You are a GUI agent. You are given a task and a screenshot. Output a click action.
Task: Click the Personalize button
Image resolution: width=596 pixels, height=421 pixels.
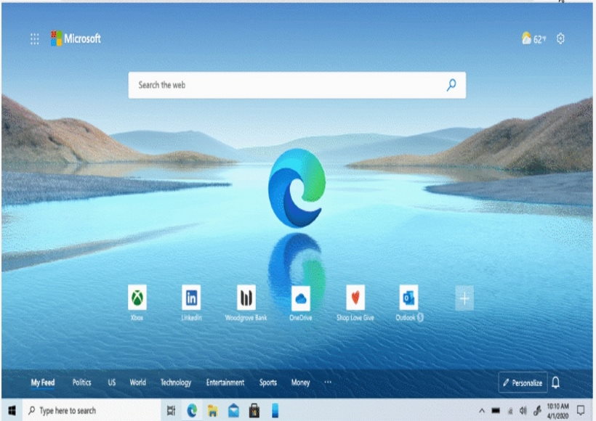click(523, 383)
